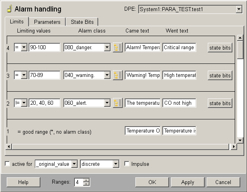Click state bits button for range 3
The width and height of the screenshot is (247, 192).
(x=220, y=75)
